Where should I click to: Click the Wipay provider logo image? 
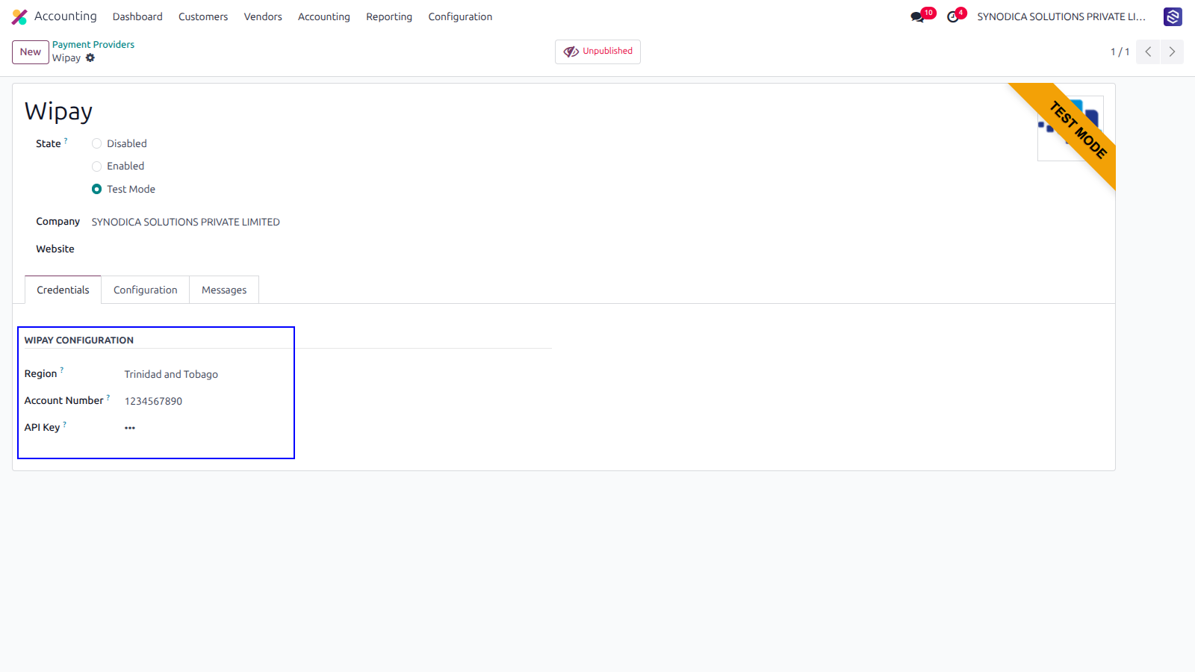tap(1070, 128)
